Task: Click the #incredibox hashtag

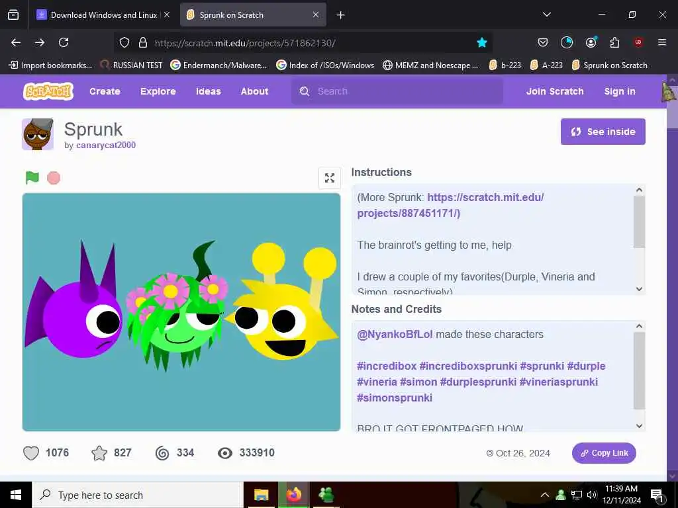Action: pos(387,366)
